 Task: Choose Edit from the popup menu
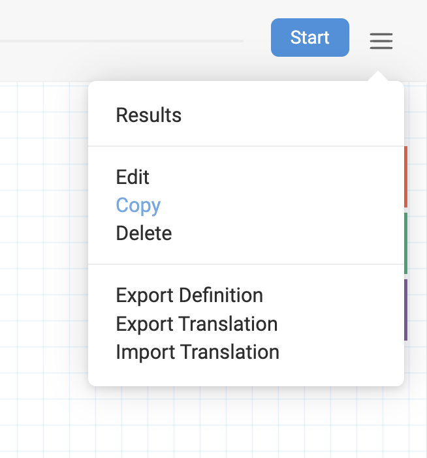pyautogui.click(x=133, y=177)
